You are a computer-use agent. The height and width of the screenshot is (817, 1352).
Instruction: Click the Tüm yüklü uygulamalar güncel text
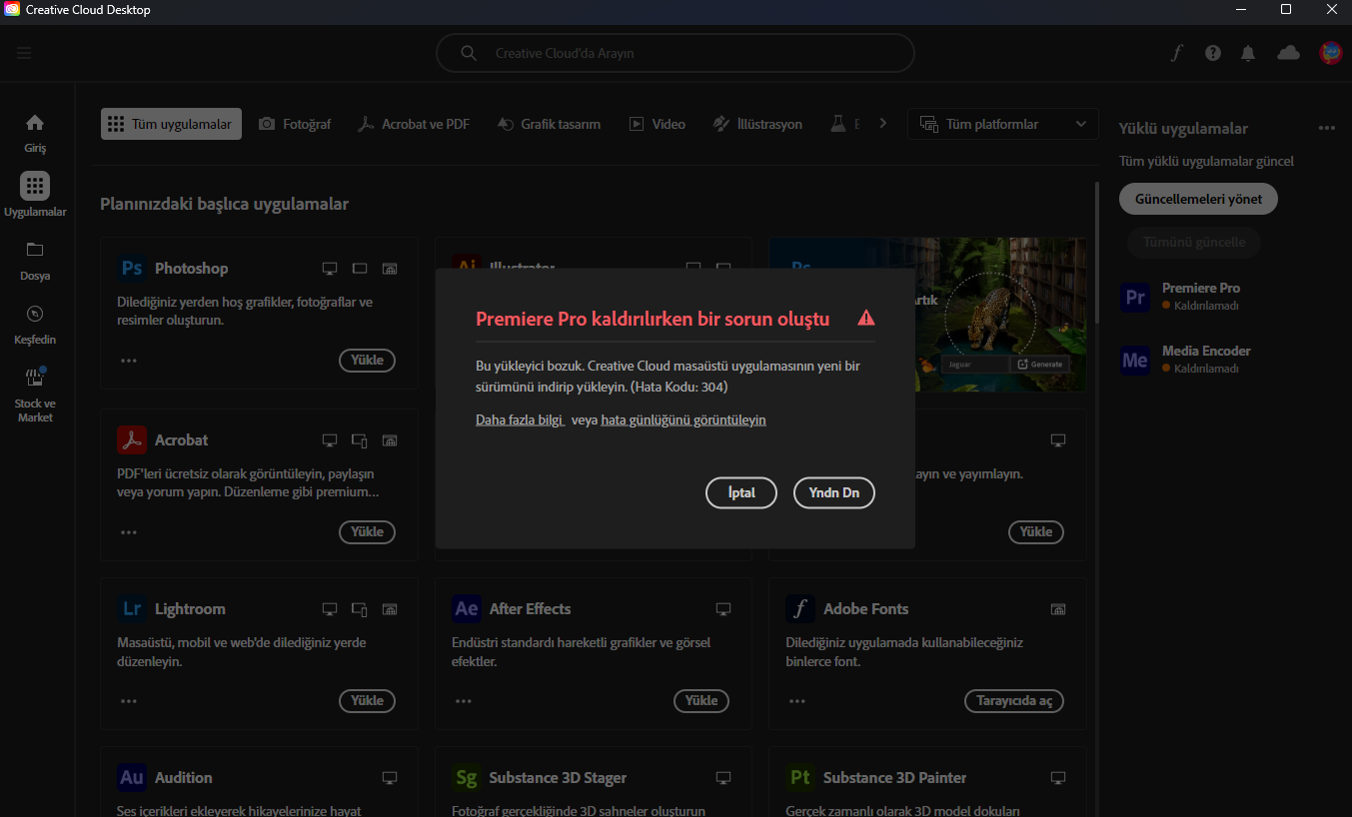(x=1207, y=161)
